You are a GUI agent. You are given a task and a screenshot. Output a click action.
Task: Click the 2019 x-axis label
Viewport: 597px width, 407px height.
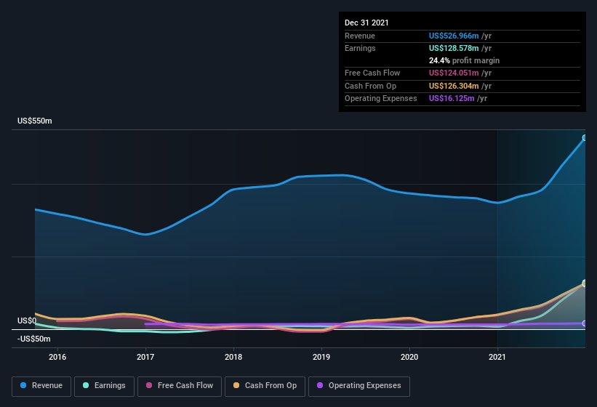(x=321, y=357)
